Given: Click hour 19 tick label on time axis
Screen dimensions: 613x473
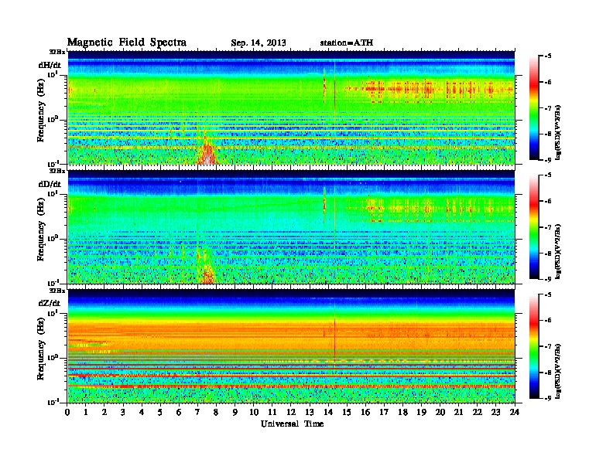Looking at the screenshot, I should pyautogui.click(x=421, y=413).
